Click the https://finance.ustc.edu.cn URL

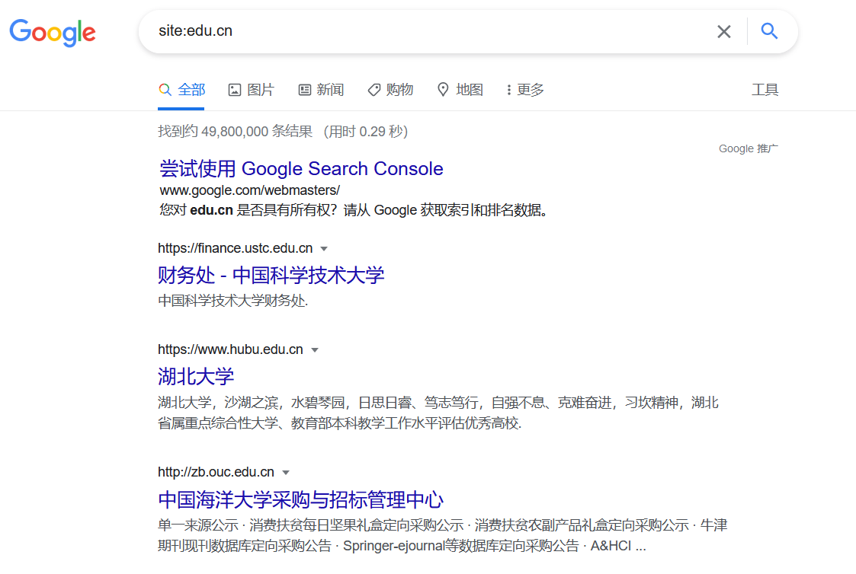point(236,248)
